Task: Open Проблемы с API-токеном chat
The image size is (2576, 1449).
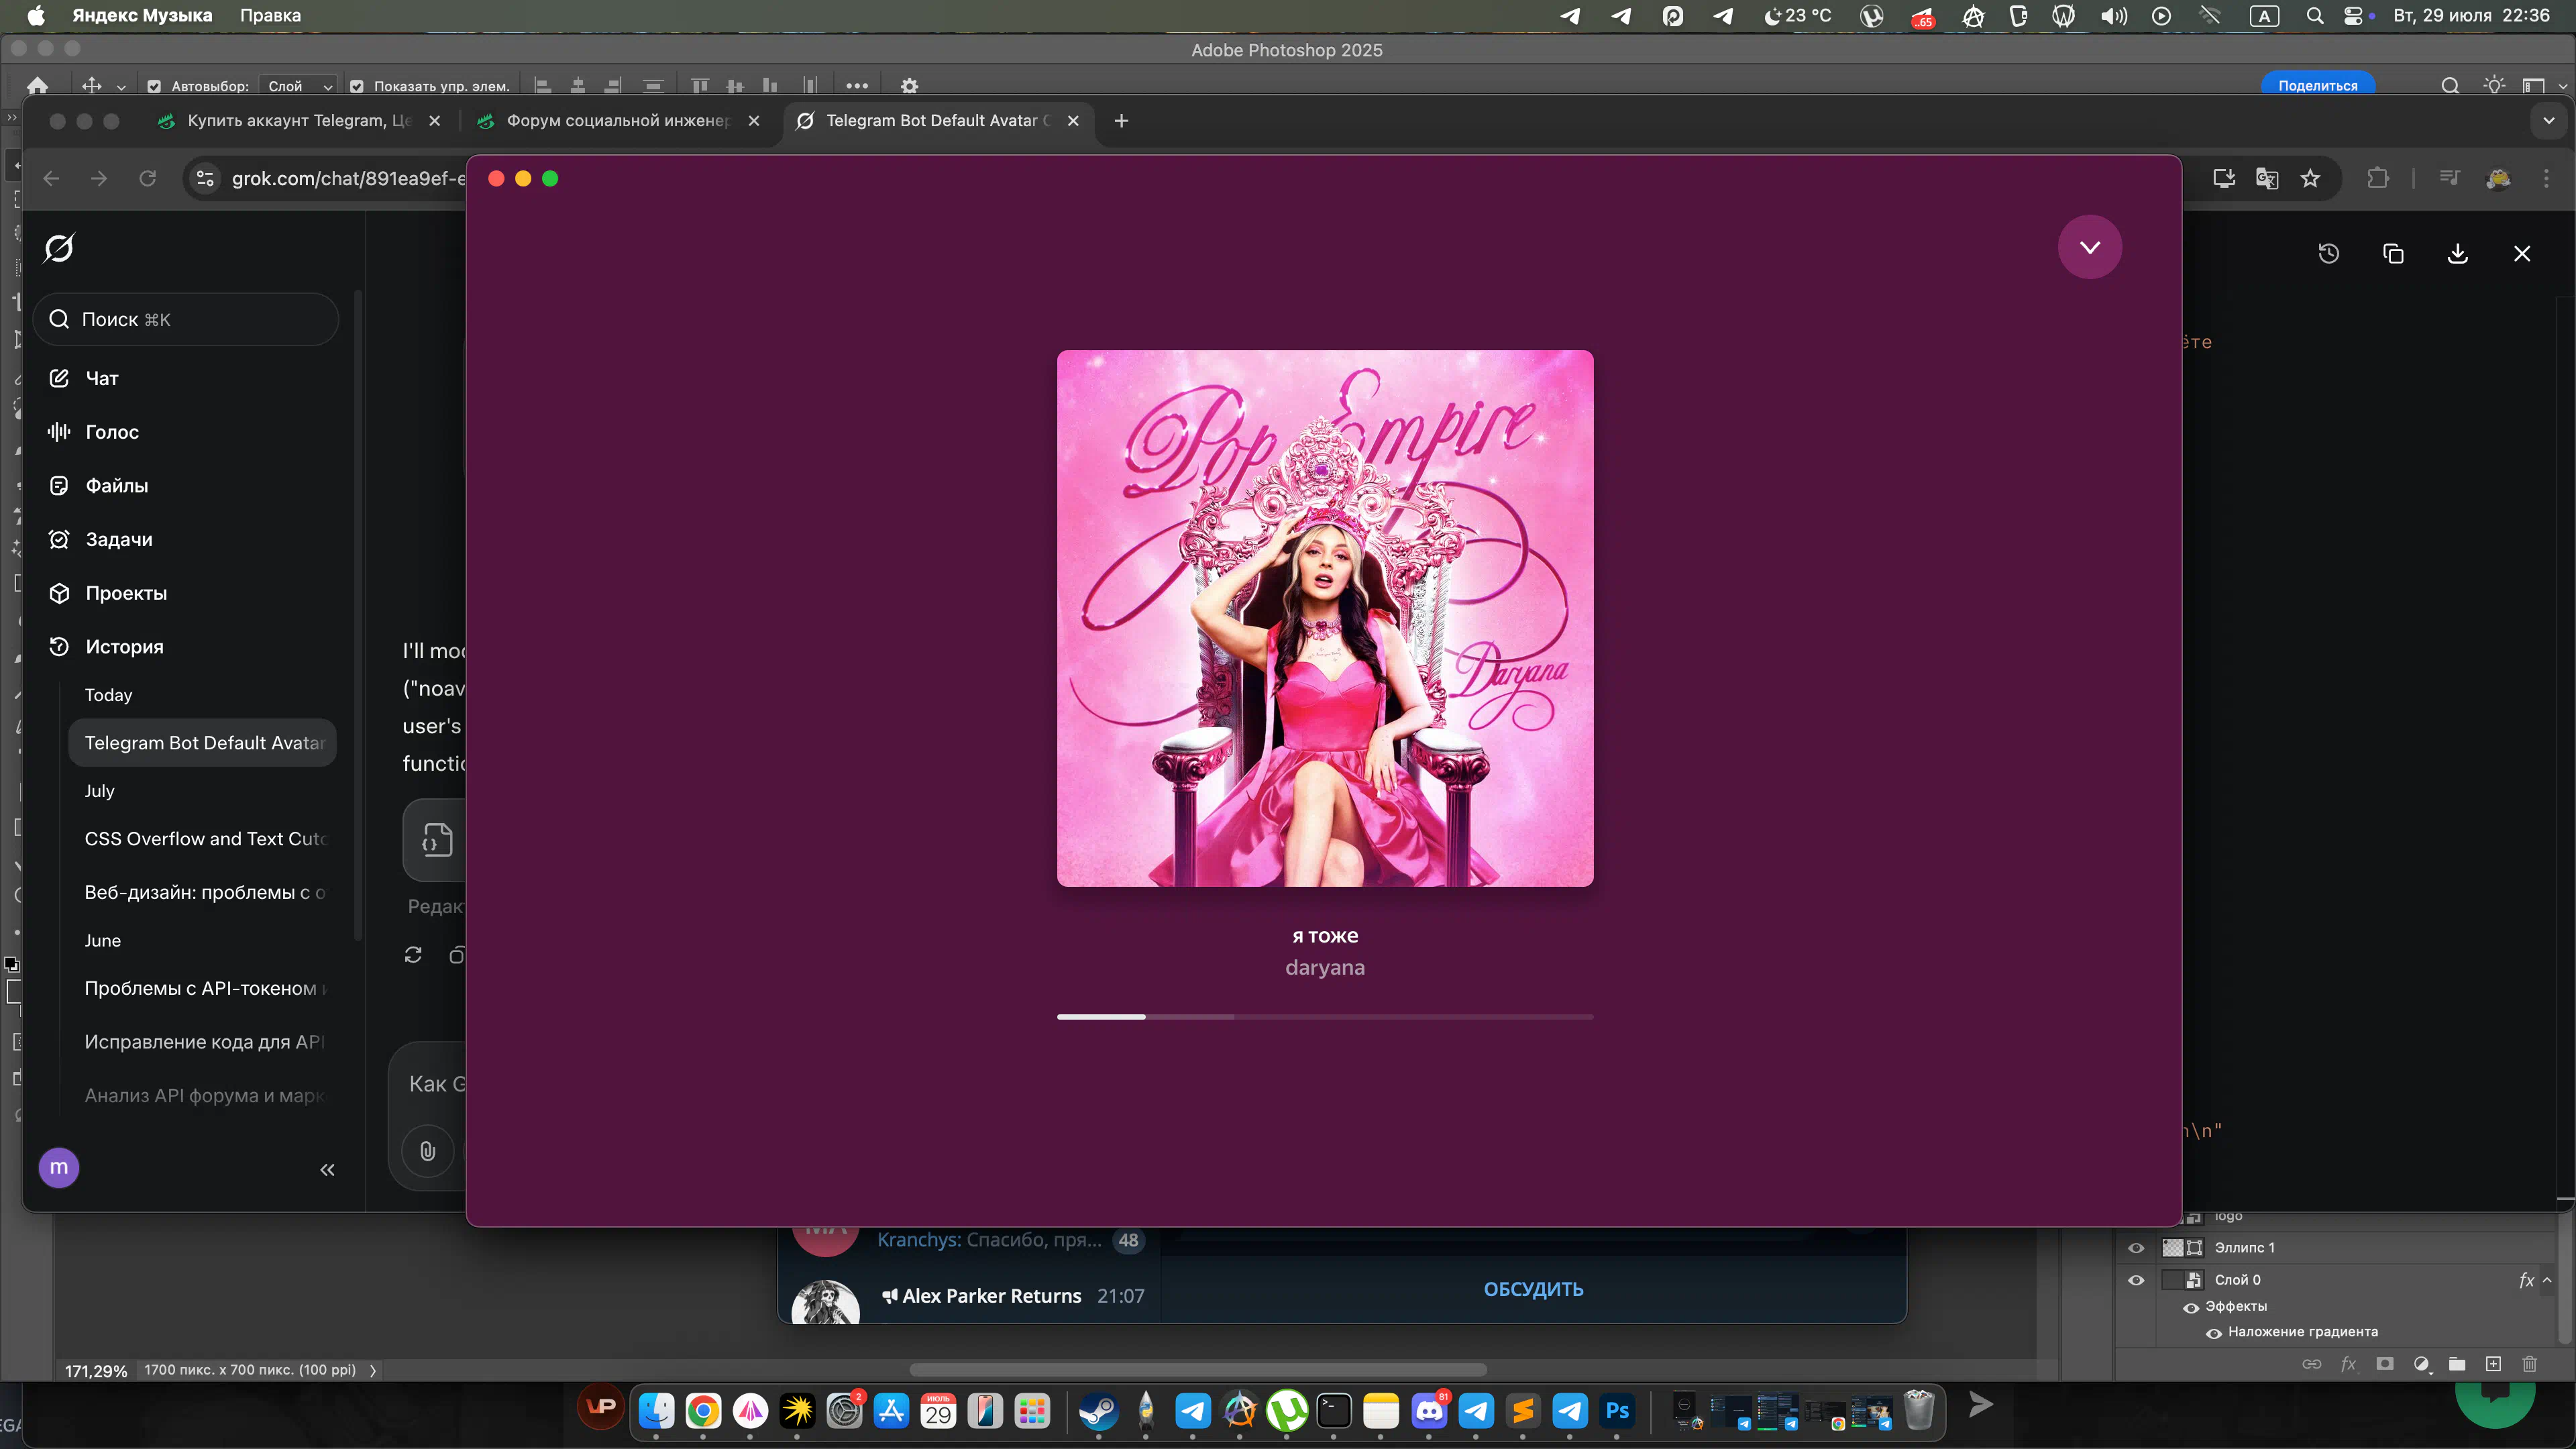Action: [203, 988]
